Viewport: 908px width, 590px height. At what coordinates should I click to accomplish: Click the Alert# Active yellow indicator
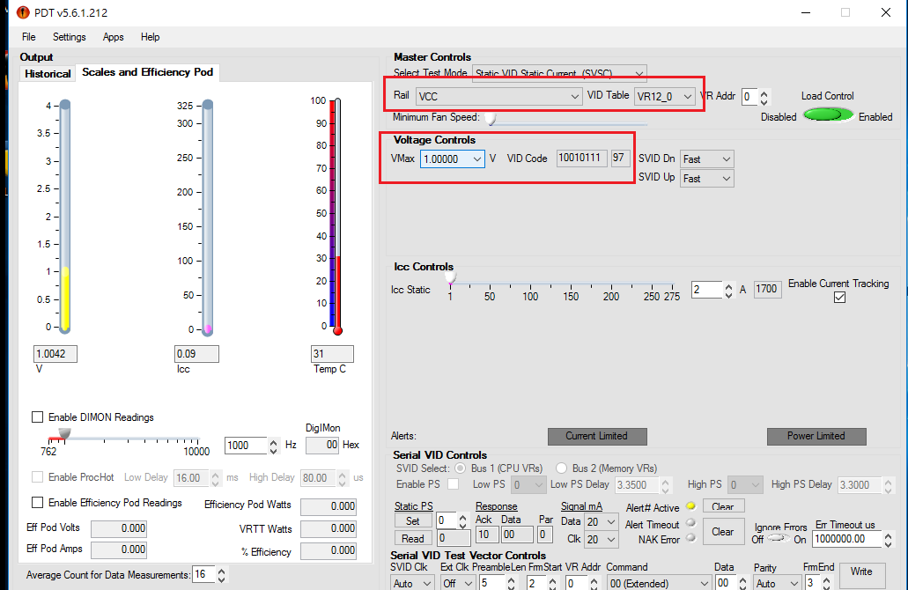coord(690,506)
